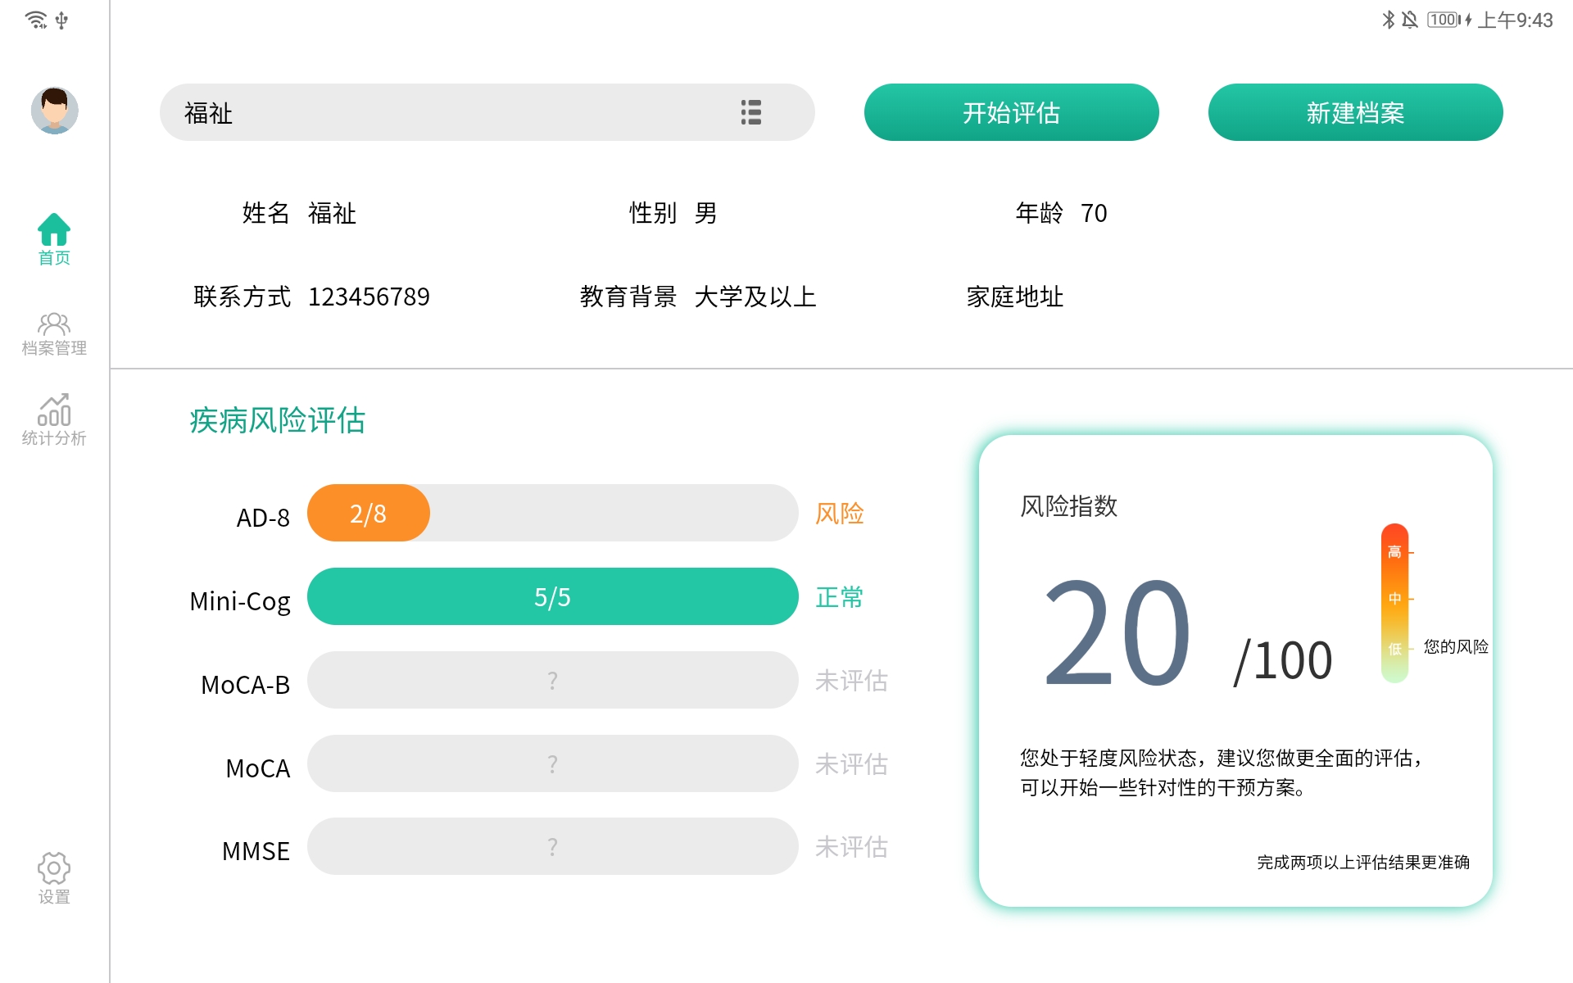Expand the 福祉 patient selector dropdown
Viewport: 1573px width, 983px height.
[x=459, y=112]
